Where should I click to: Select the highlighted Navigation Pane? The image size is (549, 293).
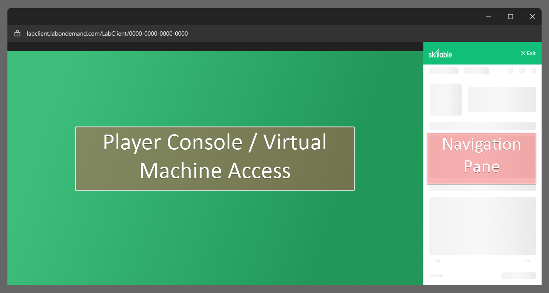tap(482, 158)
